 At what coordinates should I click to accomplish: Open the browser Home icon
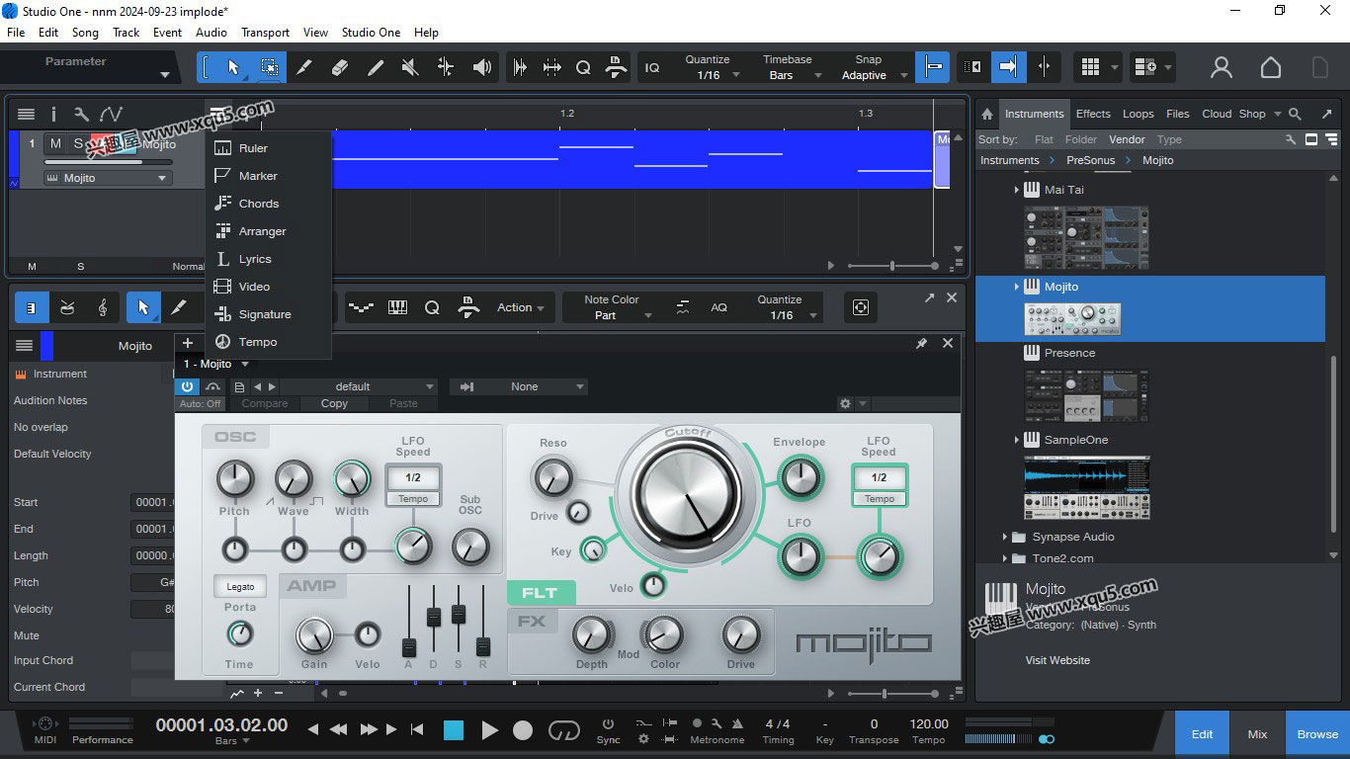tap(986, 114)
